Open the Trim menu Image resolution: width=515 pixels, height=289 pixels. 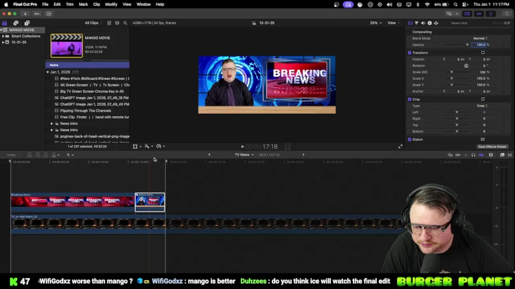pos(70,4)
